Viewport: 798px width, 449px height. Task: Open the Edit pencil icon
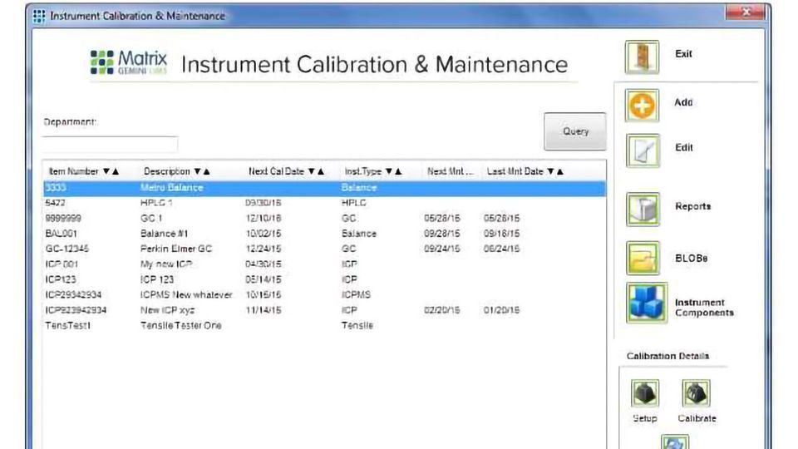coord(643,150)
